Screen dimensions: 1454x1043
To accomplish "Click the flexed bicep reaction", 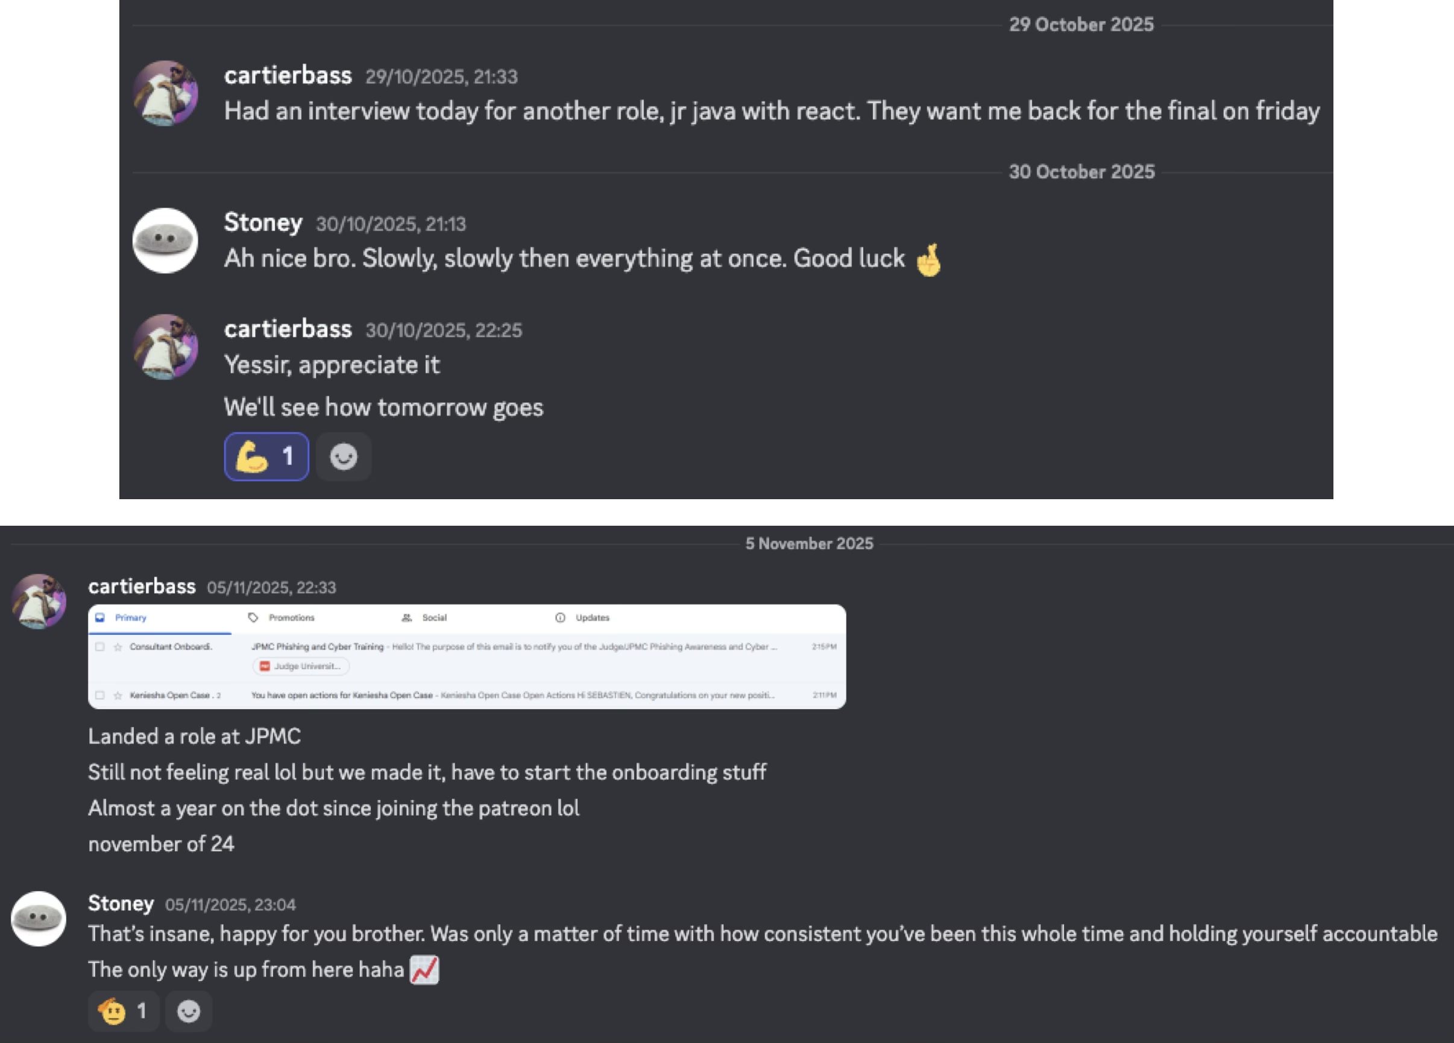I will (x=266, y=457).
